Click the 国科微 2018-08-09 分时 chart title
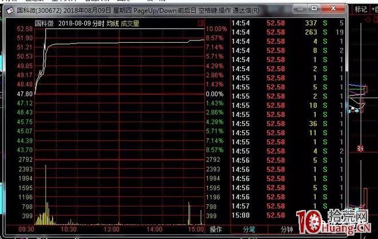378x239 pixels. 69,23
